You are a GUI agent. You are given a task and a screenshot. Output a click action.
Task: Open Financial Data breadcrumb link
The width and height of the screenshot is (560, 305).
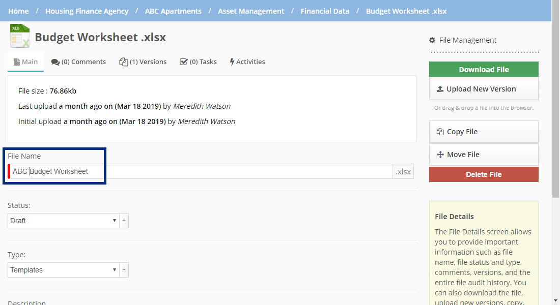[325, 11]
